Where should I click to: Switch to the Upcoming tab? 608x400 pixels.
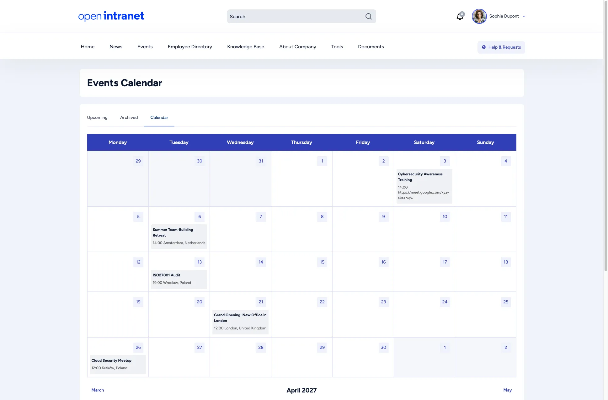(97, 117)
